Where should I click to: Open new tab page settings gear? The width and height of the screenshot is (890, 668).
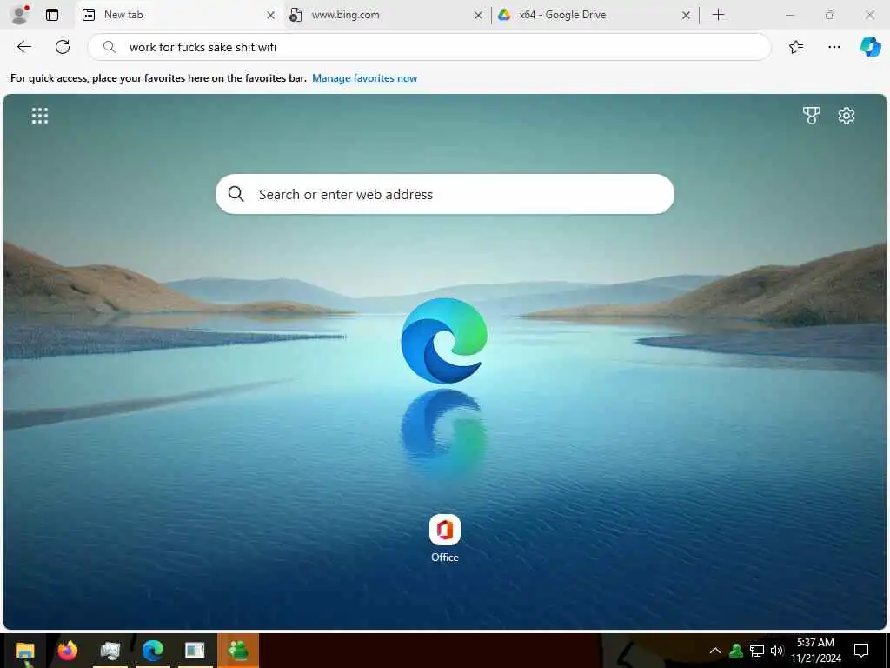pos(847,116)
